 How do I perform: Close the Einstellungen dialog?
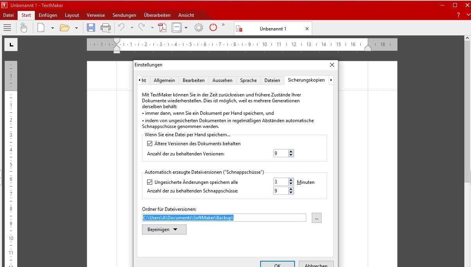tap(332, 65)
